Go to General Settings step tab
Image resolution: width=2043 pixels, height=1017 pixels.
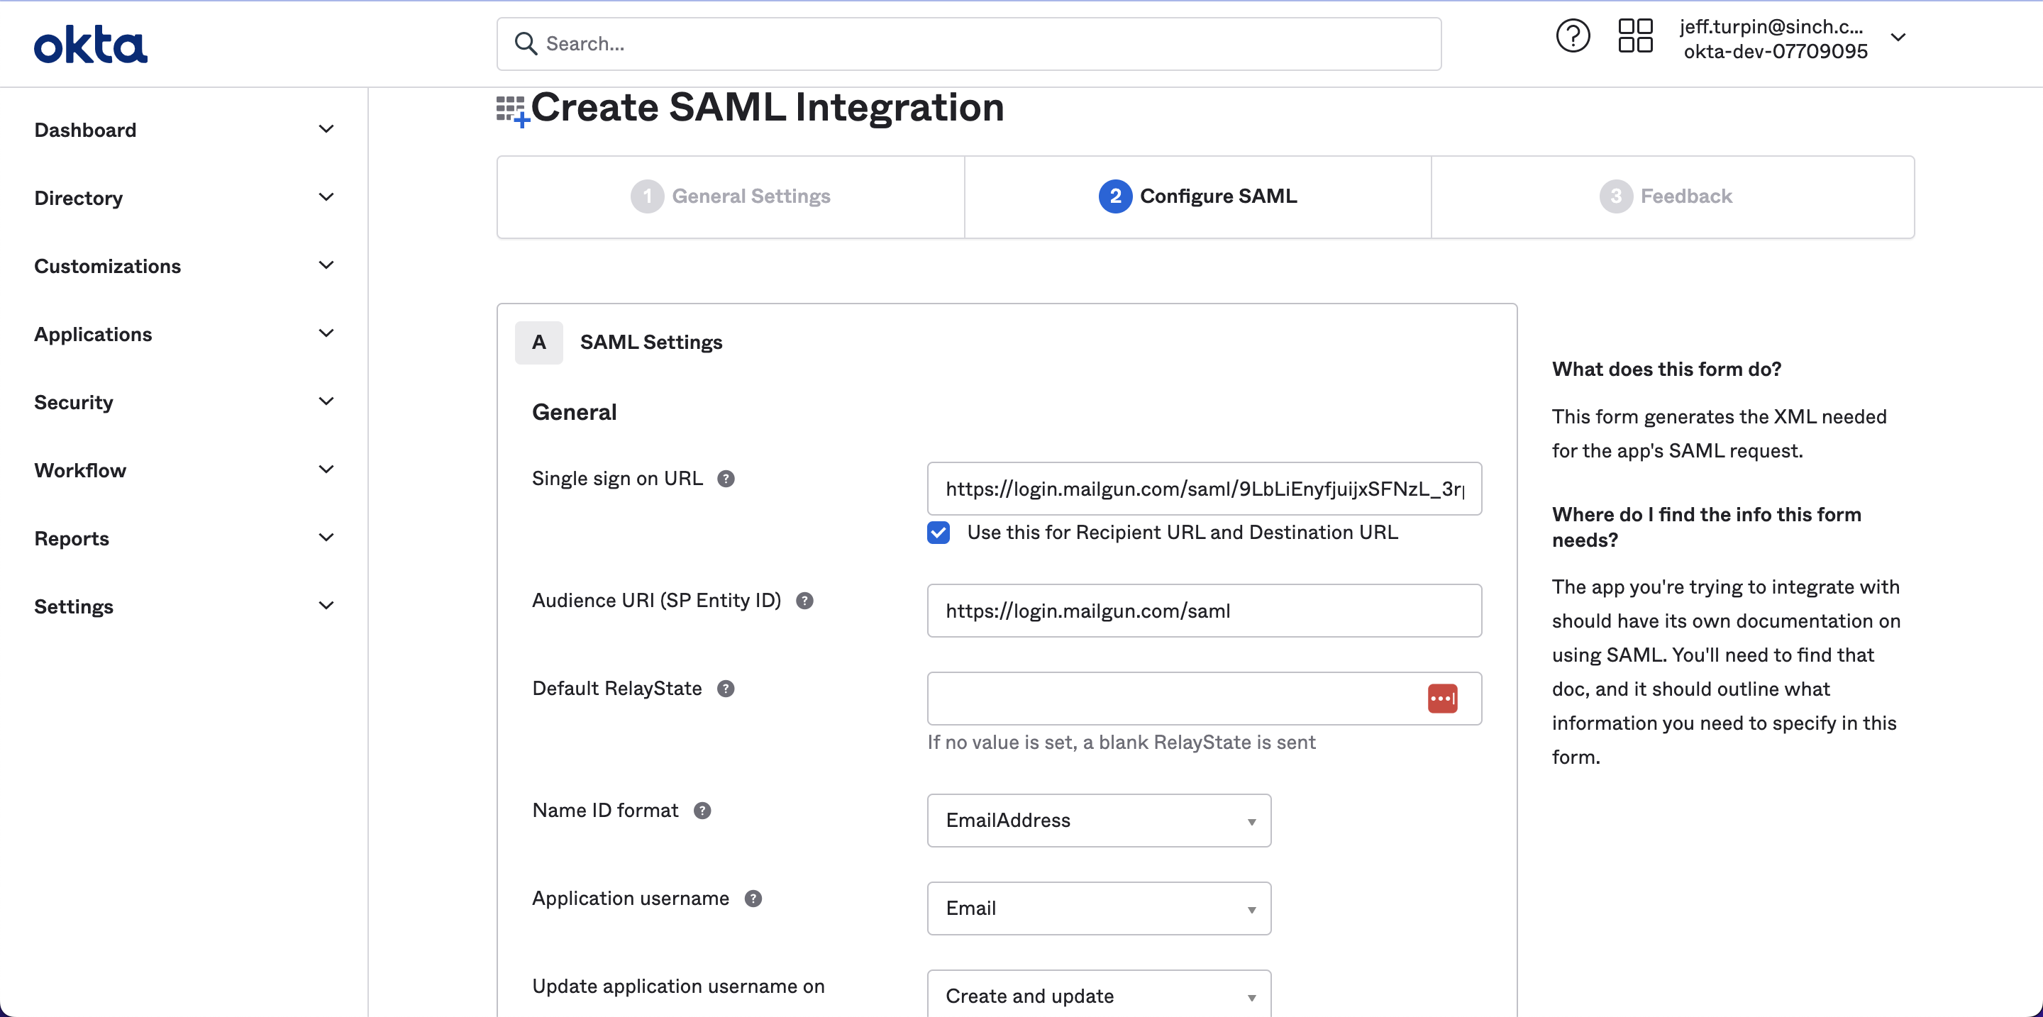pyautogui.click(x=731, y=196)
